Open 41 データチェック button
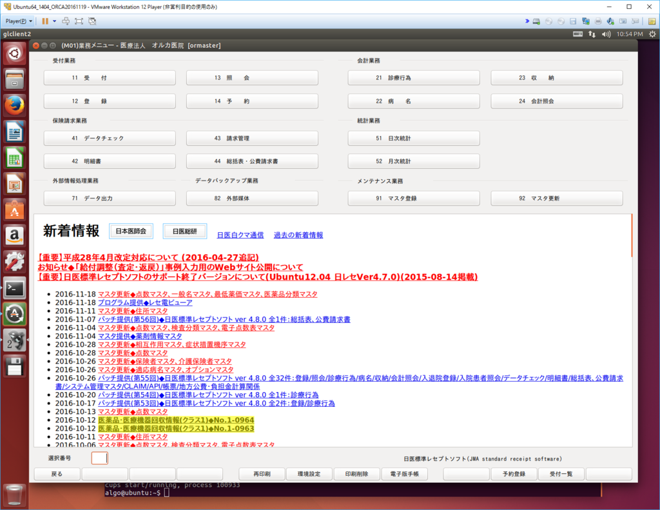 110,138
